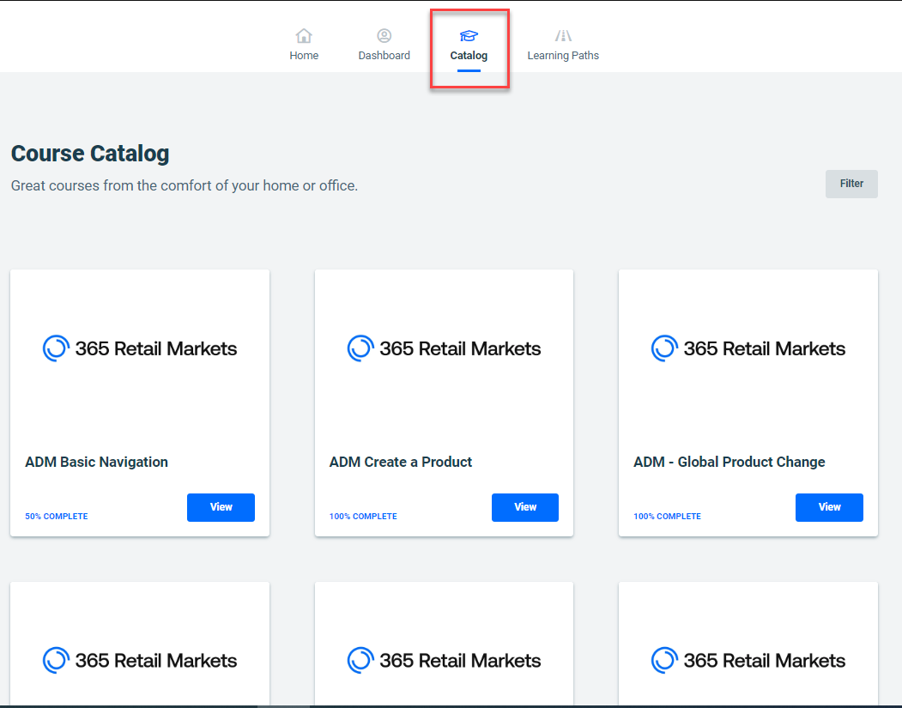Click the logo image above ADM - Global Product Change

pos(748,348)
